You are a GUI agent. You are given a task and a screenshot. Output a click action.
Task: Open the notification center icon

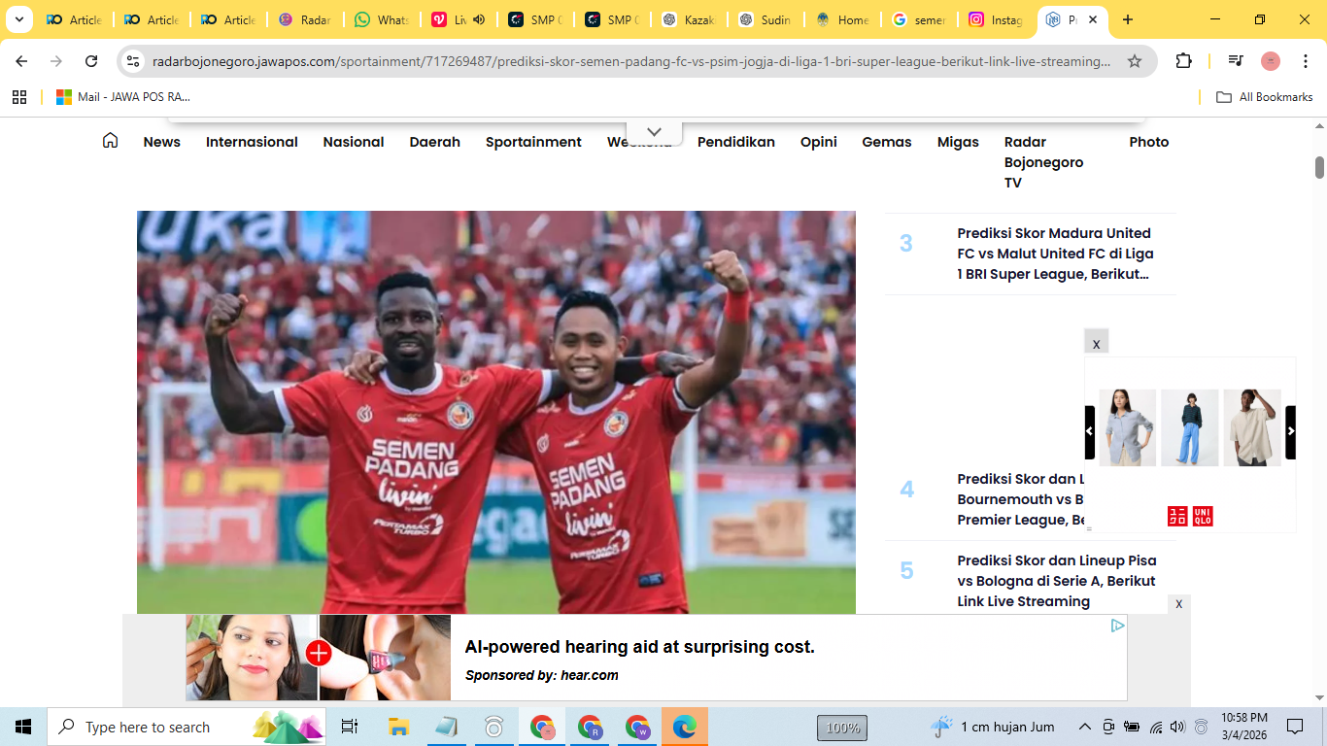coord(1294,727)
